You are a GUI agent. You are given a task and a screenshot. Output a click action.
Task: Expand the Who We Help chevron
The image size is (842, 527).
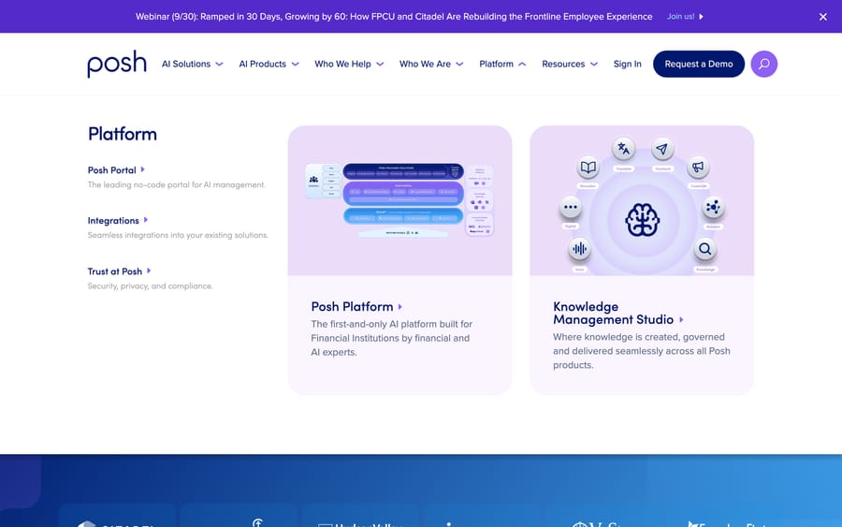(x=380, y=64)
